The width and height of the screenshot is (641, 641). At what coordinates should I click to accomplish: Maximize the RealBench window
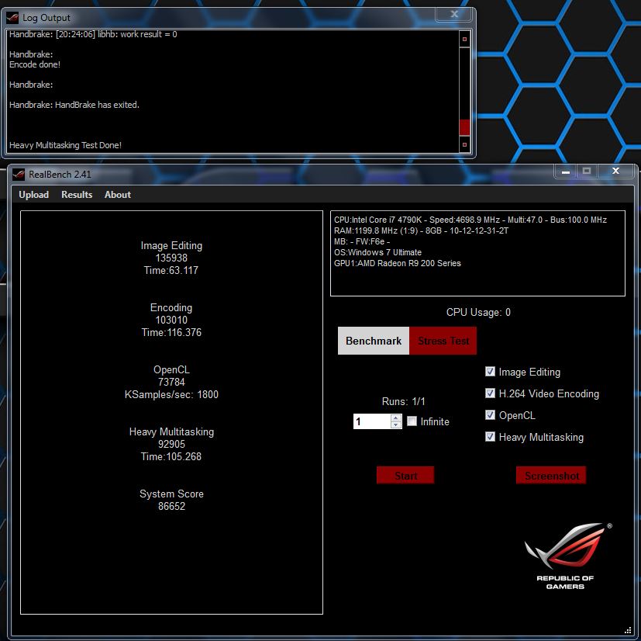(x=587, y=172)
